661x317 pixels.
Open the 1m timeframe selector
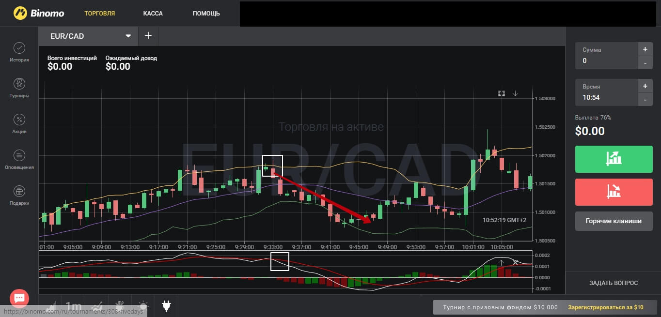tap(74, 306)
